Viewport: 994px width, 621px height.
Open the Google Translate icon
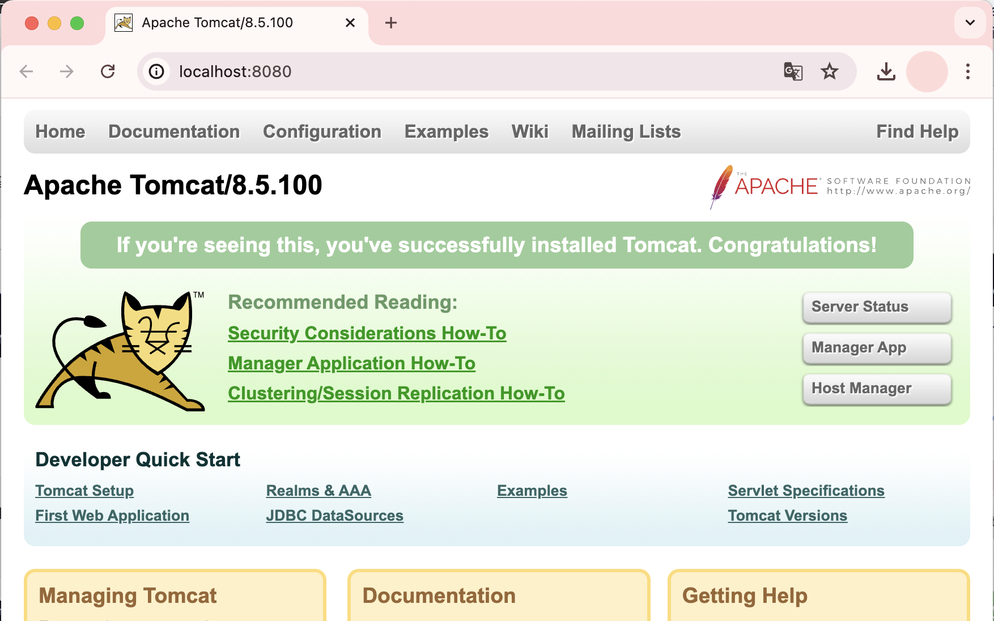pos(793,71)
